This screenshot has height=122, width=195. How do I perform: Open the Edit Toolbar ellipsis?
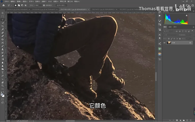3,89
